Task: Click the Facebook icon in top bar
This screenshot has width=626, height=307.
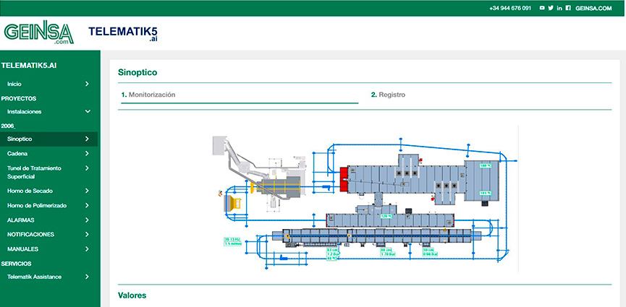Action: pyautogui.click(x=568, y=8)
